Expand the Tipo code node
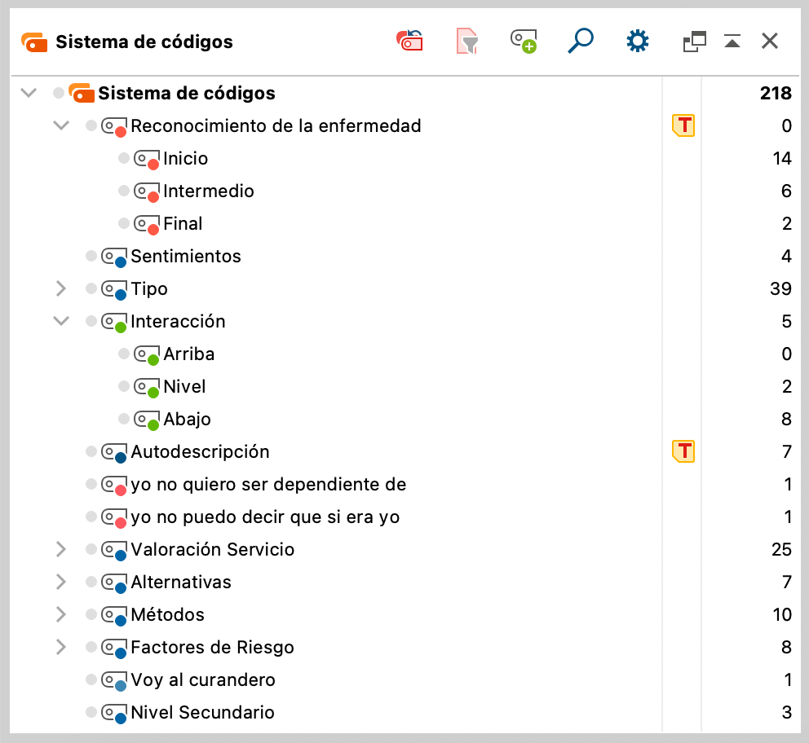The width and height of the screenshot is (809, 743). point(60,288)
